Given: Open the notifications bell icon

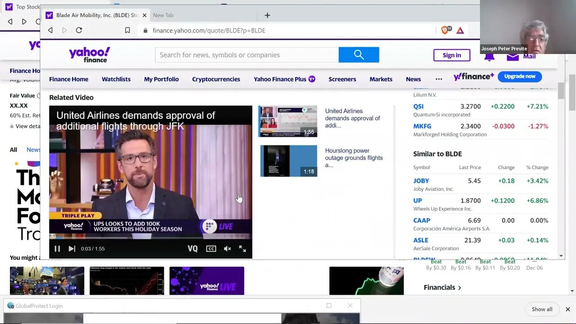Looking at the screenshot, I should point(490,56).
